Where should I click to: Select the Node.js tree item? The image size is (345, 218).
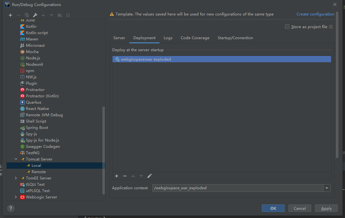tap(33, 58)
